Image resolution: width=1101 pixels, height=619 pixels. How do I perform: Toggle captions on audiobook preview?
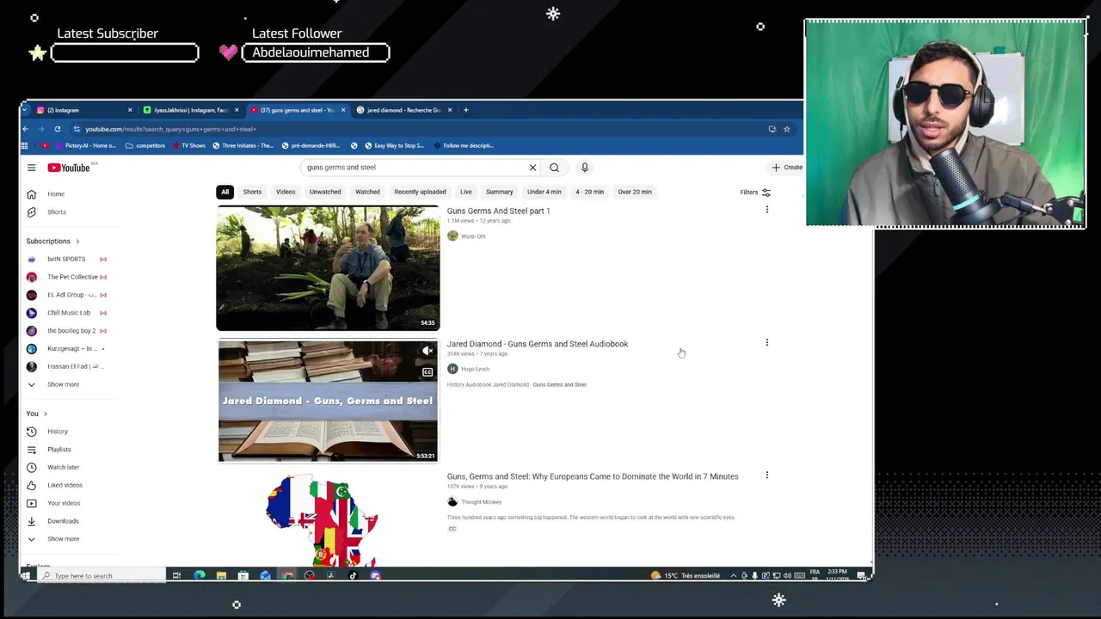(427, 372)
